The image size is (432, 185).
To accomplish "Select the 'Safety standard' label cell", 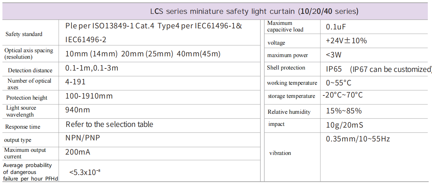I will pos(24,34).
